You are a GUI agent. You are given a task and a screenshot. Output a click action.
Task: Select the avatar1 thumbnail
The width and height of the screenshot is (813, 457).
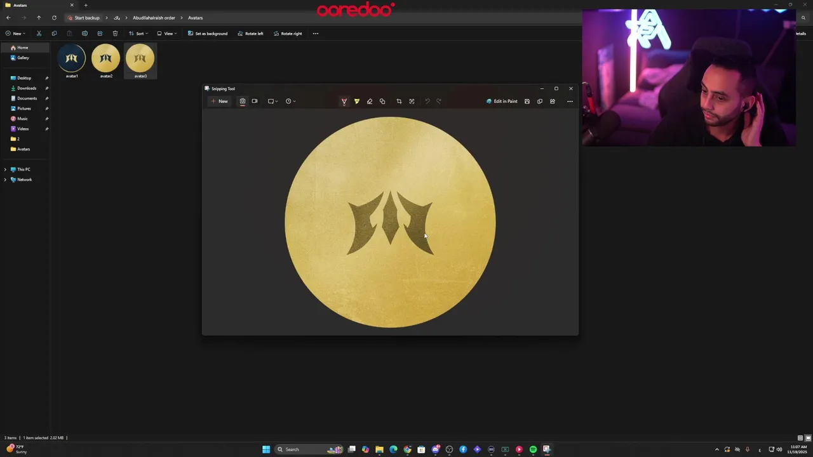point(72,62)
